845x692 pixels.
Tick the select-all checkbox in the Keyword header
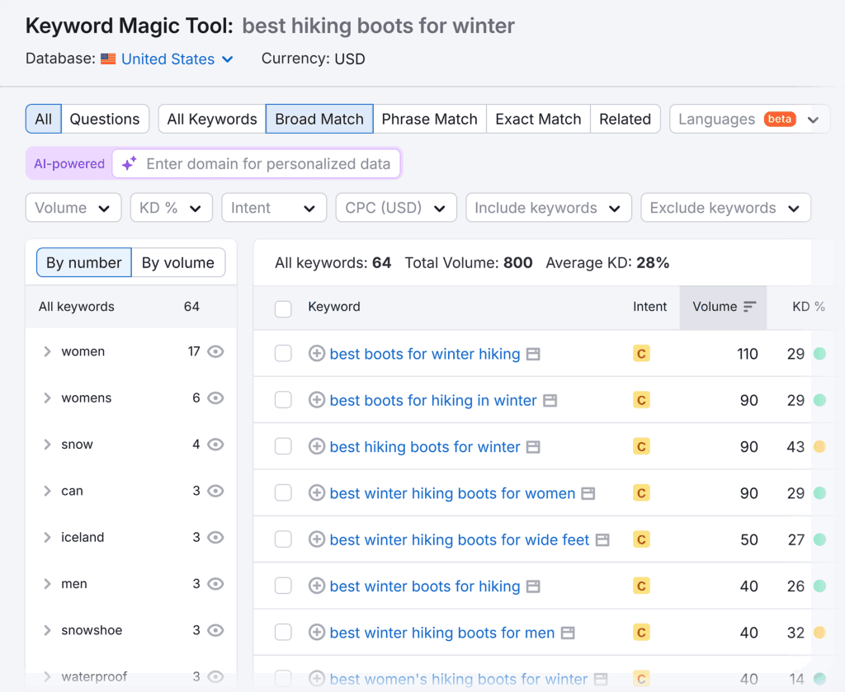click(x=283, y=308)
